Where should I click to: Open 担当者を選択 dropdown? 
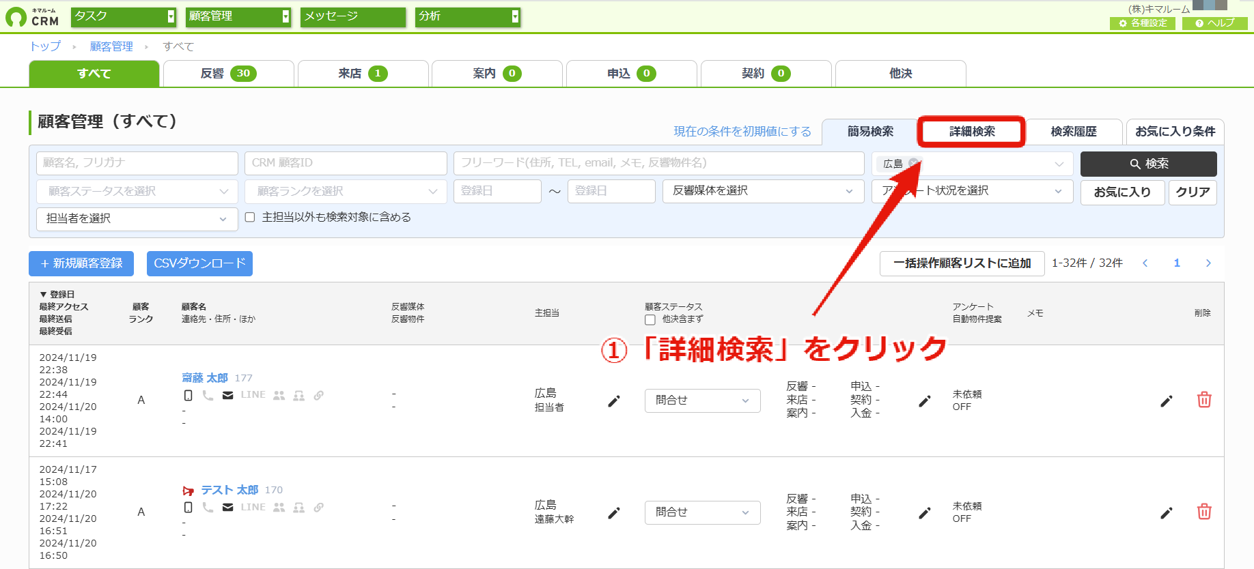[137, 219]
